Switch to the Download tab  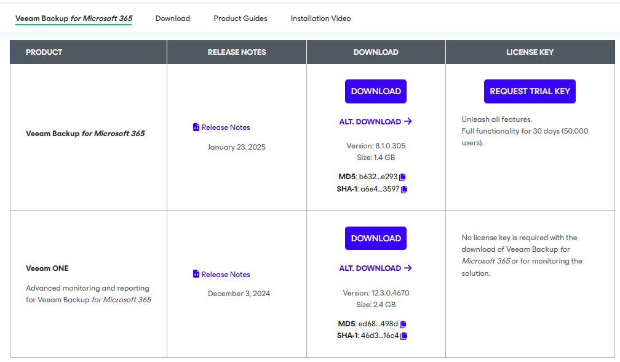point(173,18)
